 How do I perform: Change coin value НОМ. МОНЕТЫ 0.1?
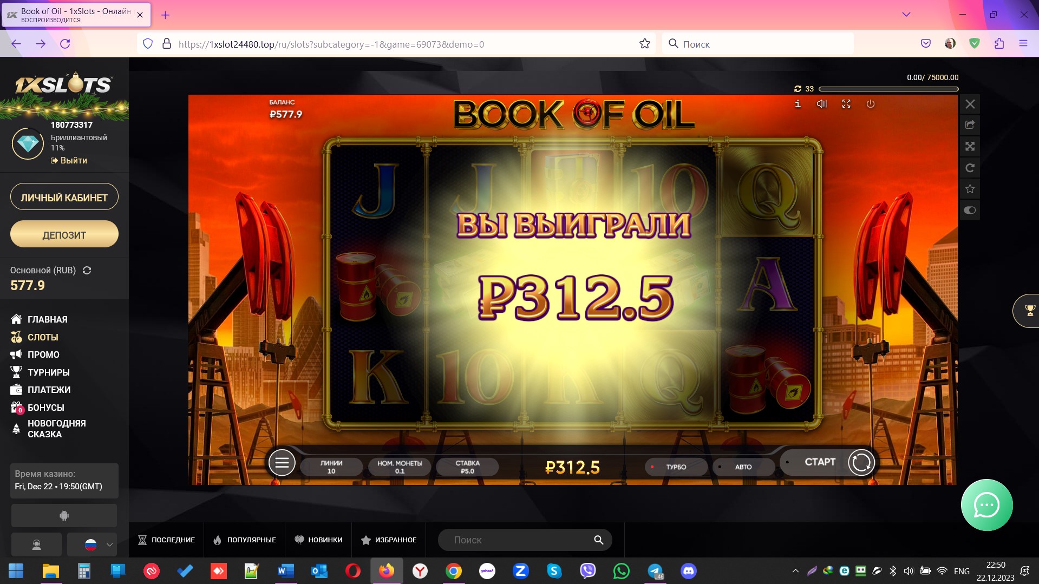(400, 467)
